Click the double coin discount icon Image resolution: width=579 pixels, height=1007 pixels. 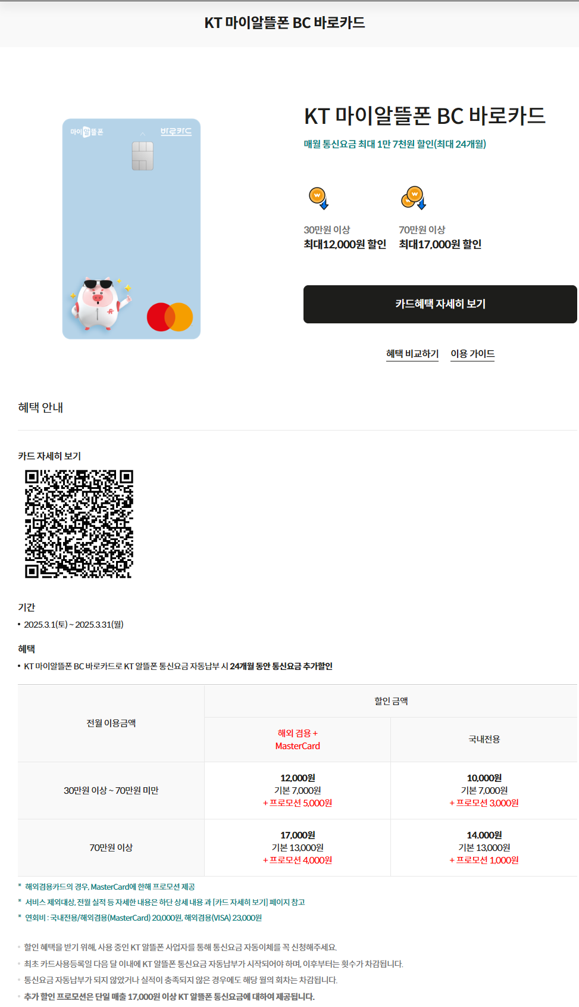(x=414, y=198)
